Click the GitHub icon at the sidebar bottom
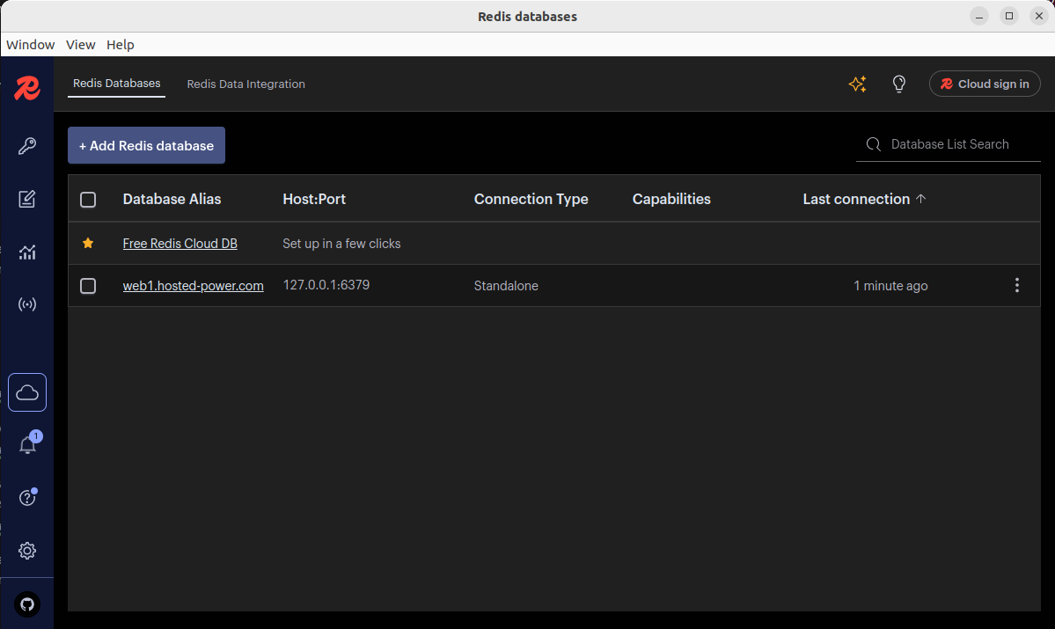This screenshot has height=629, width=1055. [x=27, y=604]
